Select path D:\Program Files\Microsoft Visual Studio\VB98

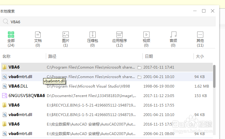point(88,86)
